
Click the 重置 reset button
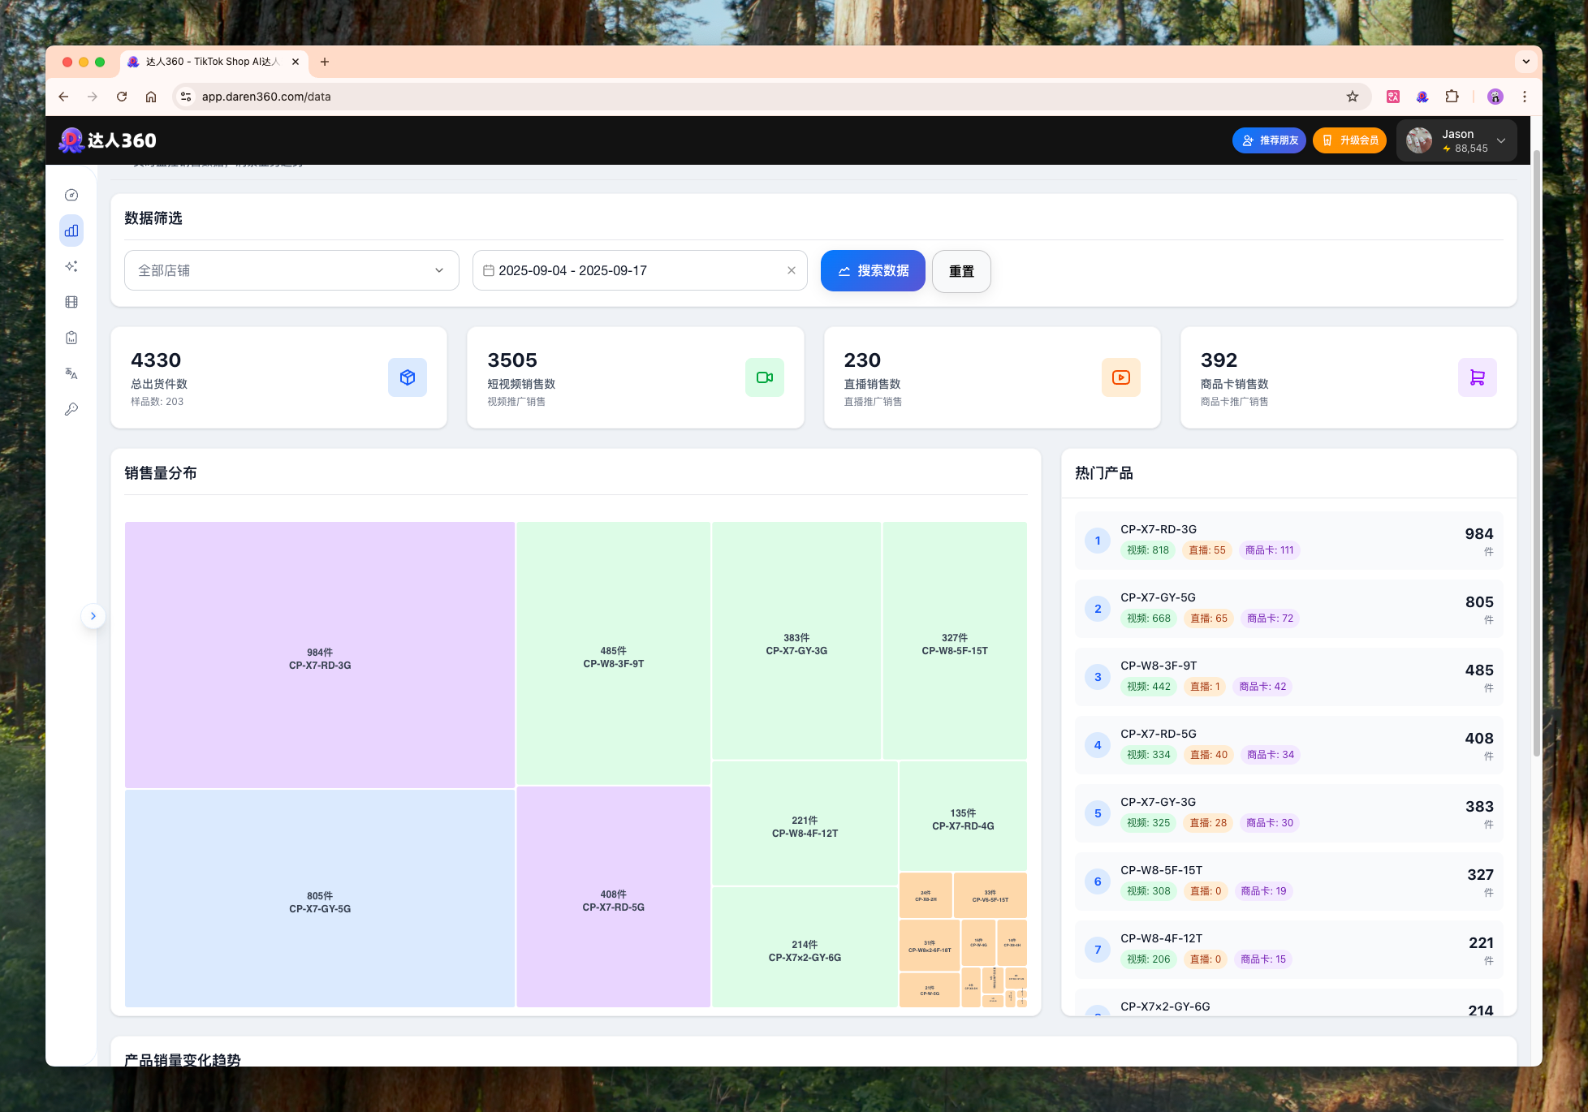pos(961,271)
